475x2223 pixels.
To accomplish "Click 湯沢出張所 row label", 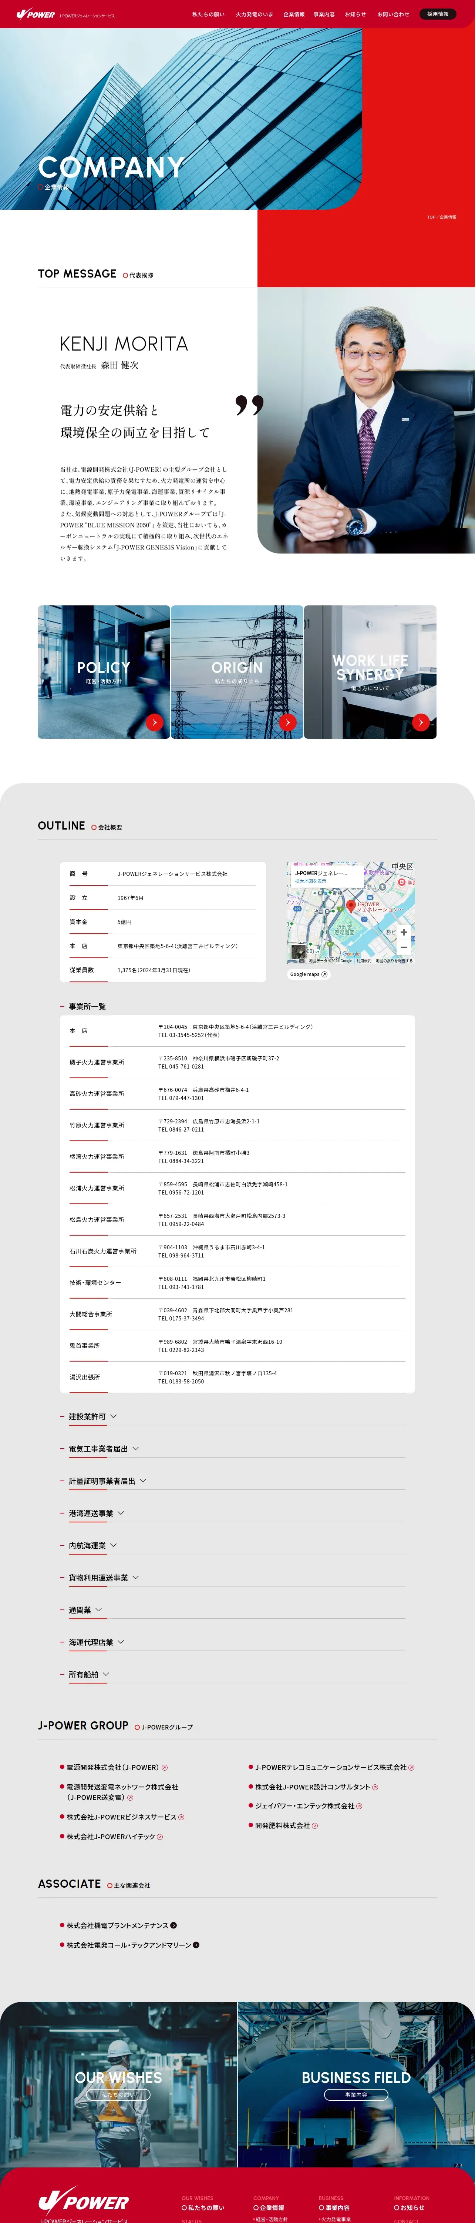I will click(84, 1376).
